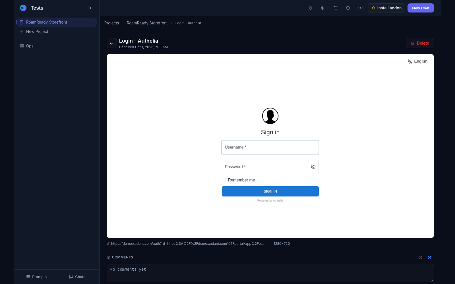
Task: Open the task checklist icon in top bar
Action: tap(336, 8)
